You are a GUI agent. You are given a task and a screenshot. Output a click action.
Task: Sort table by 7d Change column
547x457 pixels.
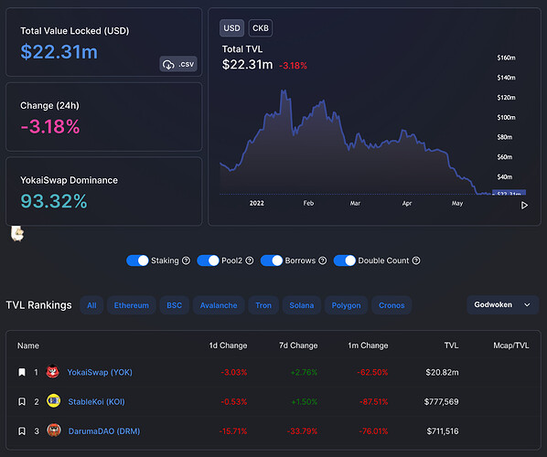pyautogui.click(x=298, y=345)
